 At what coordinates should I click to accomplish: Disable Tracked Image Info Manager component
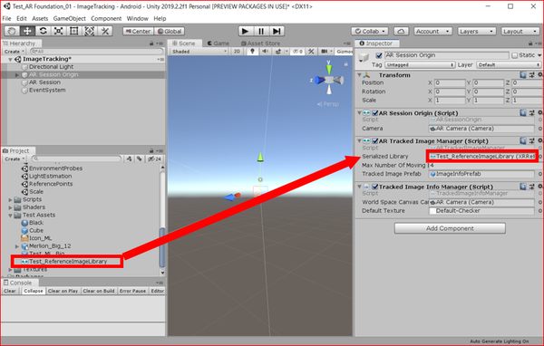coord(374,187)
